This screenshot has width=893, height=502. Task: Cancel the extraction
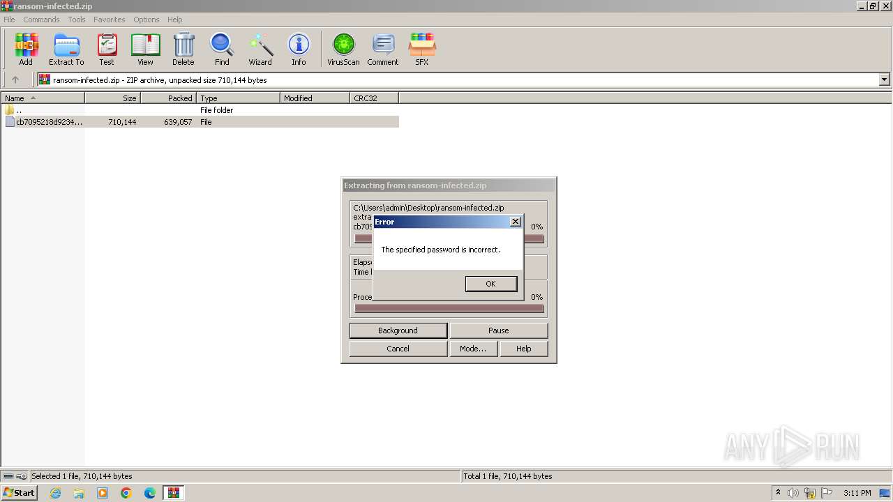(x=398, y=349)
